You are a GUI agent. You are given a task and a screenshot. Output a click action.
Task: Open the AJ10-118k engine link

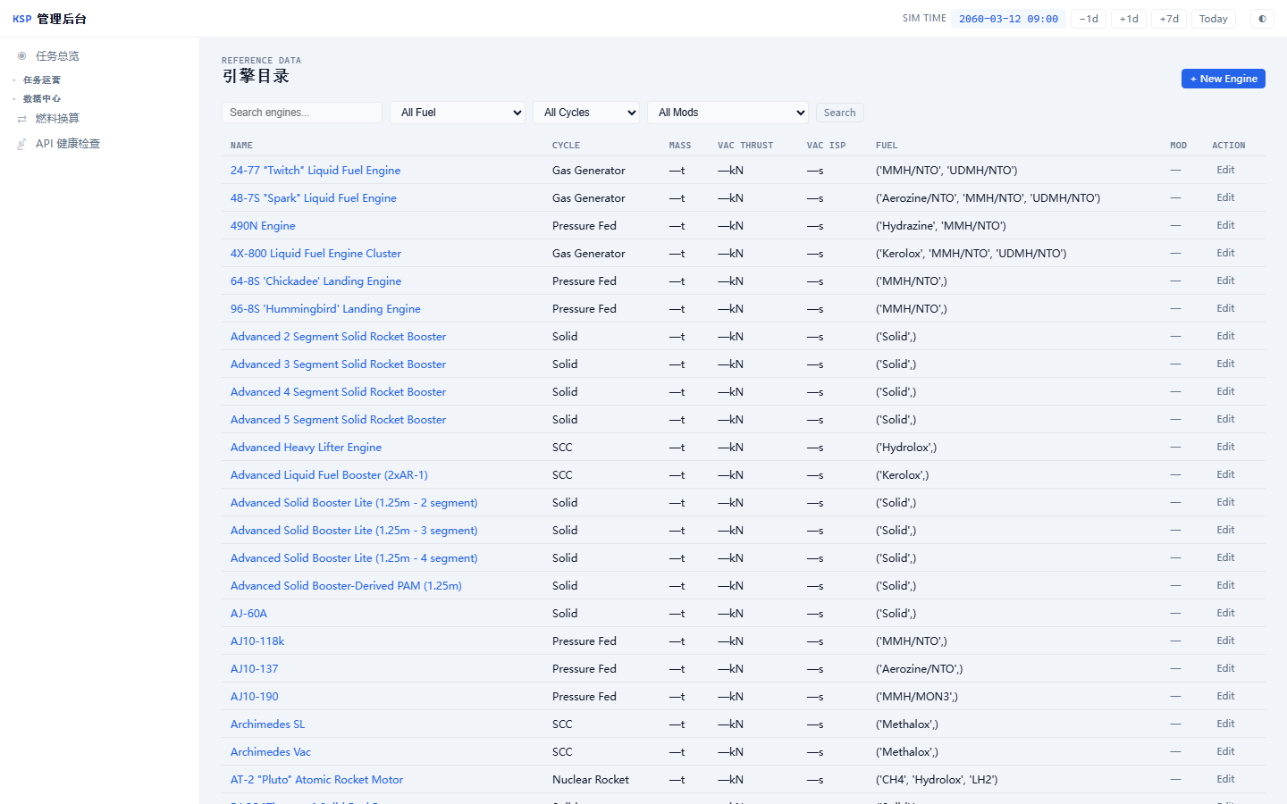[x=257, y=641]
